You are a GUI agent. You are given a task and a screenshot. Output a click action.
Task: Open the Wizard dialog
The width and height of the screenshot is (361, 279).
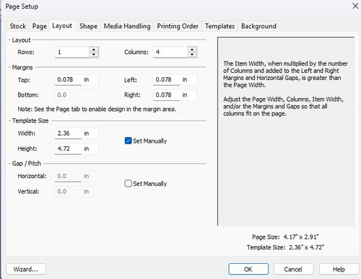click(x=26, y=269)
